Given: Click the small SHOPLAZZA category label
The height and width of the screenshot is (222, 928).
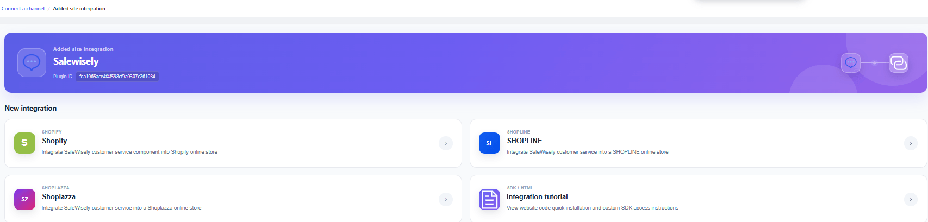Looking at the screenshot, I should click(x=55, y=188).
